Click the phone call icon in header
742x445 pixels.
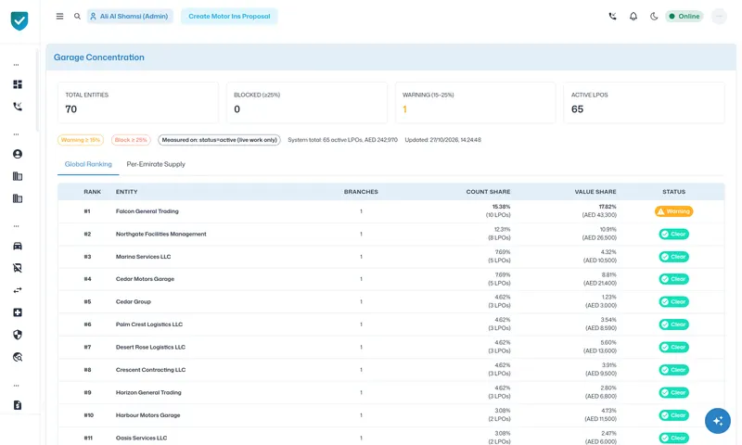coord(612,16)
